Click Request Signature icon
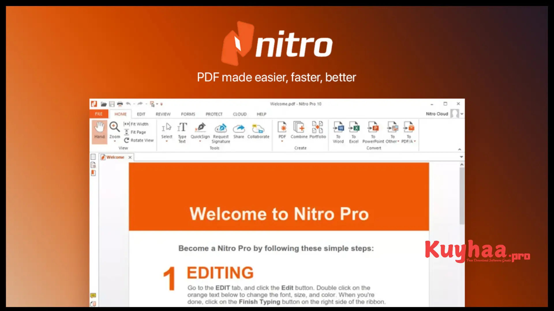The image size is (554, 311). pyautogui.click(x=221, y=132)
